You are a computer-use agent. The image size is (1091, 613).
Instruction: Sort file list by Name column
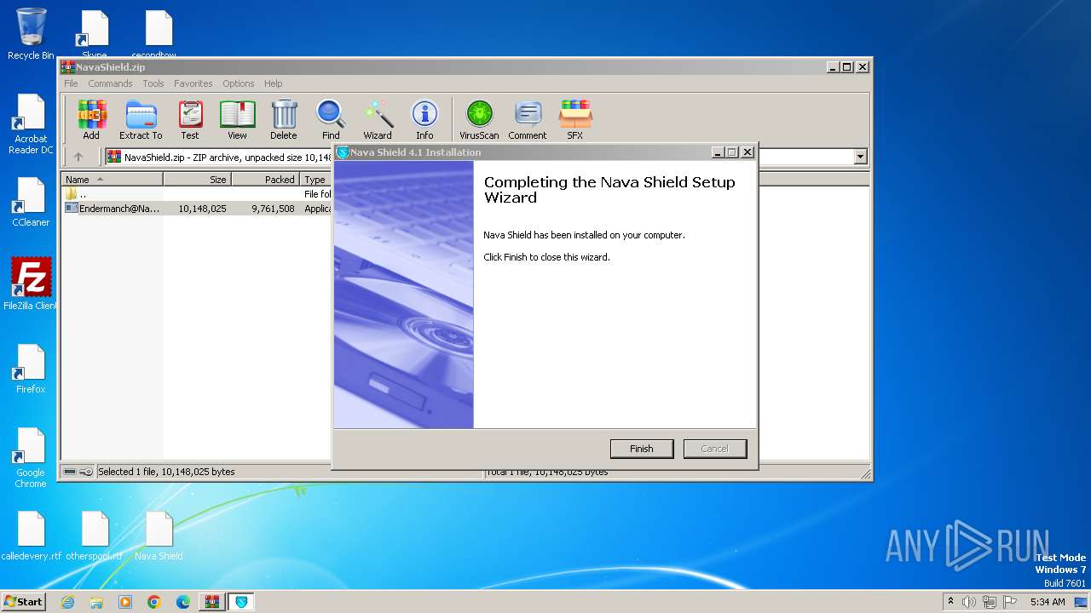(x=113, y=180)
